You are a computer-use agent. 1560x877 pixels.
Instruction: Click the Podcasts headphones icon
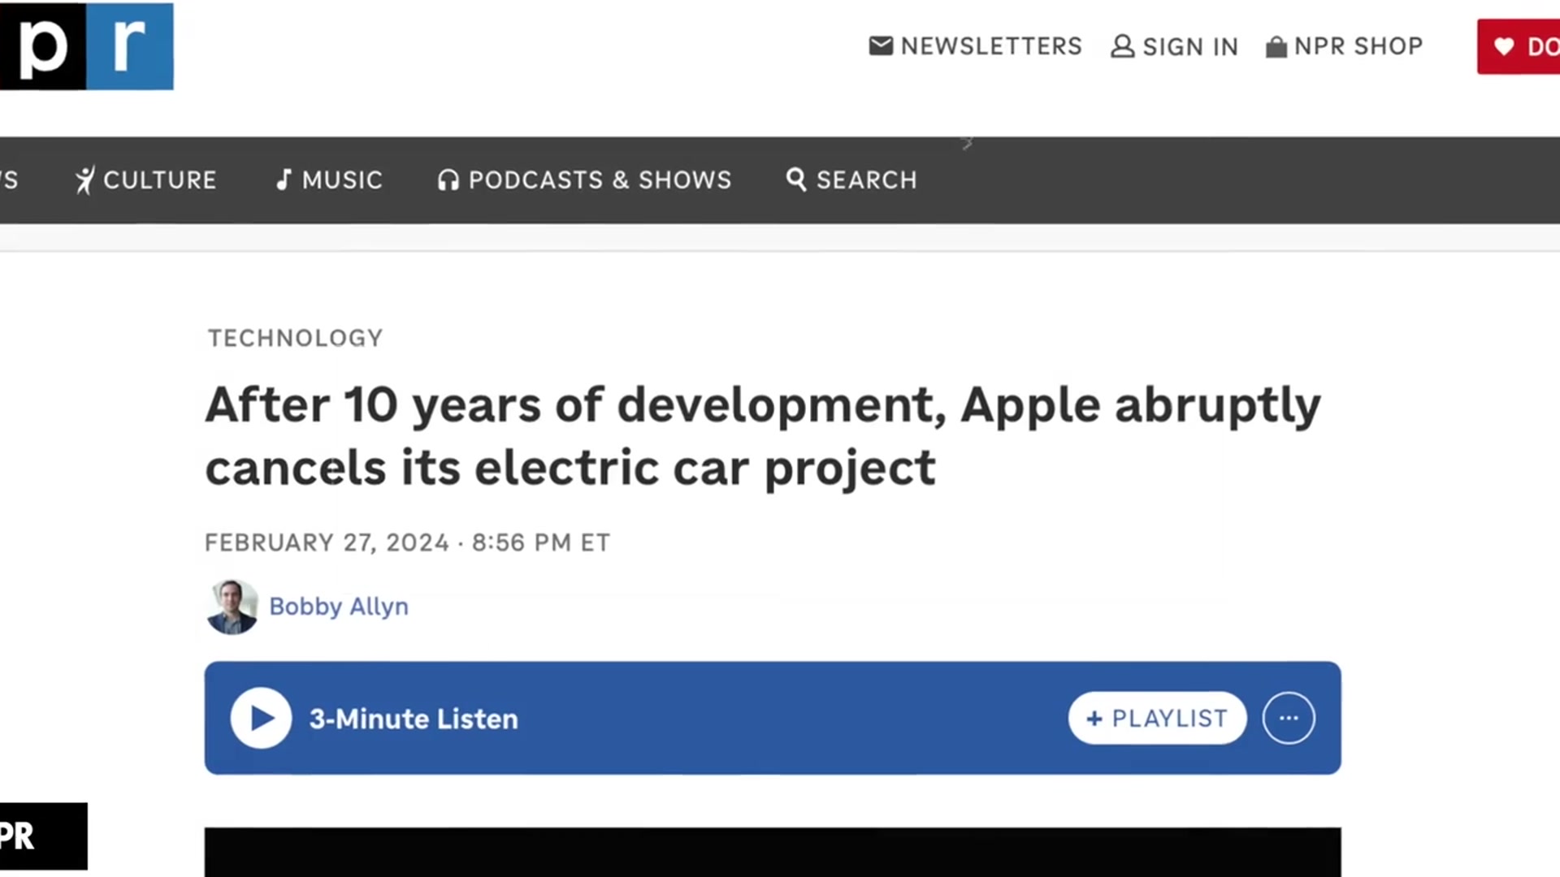(448, 179)
